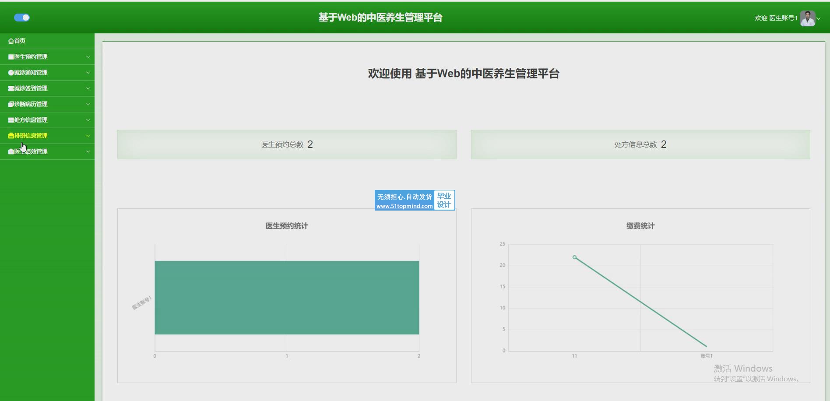Click the 就诊通知管理 round icon

click(11, 73)
